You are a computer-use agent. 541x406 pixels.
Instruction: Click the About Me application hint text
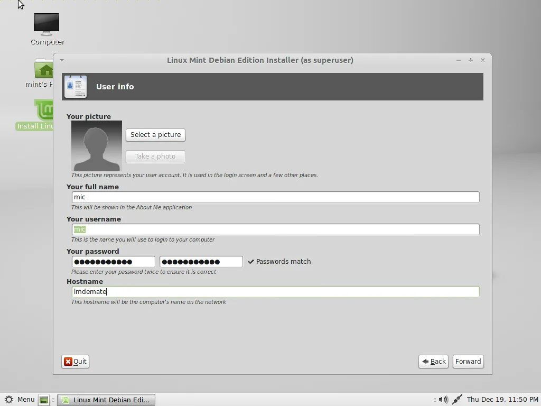point(132,207)
